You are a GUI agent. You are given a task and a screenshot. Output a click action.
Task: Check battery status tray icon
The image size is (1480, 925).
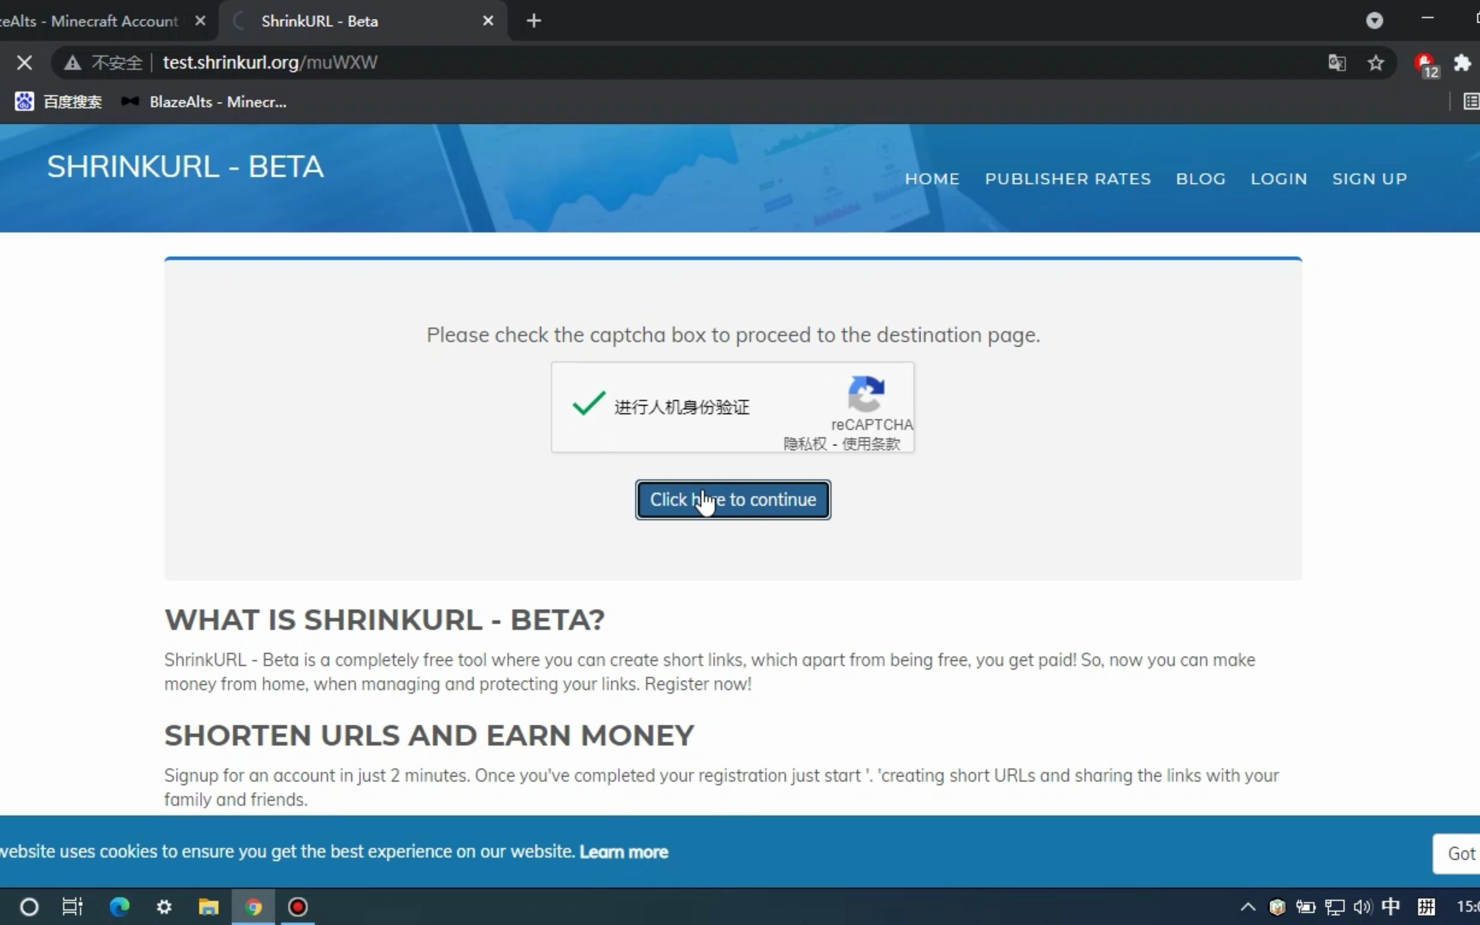[x=1306, y=907]
